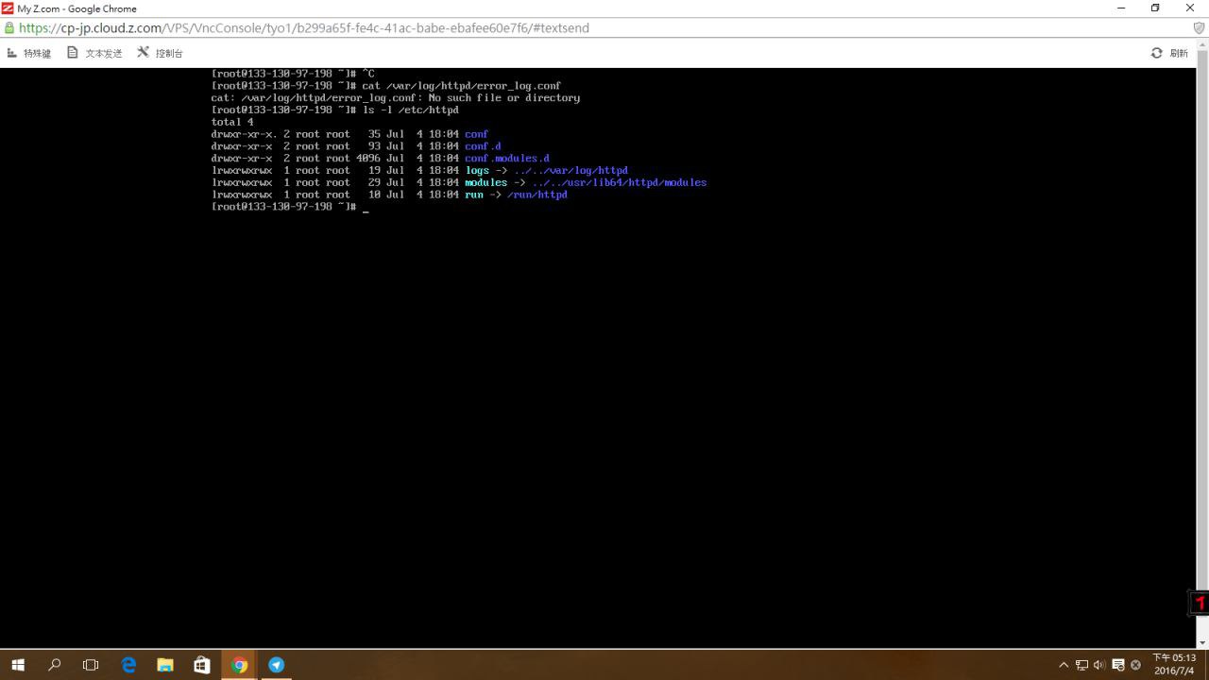This screenshot has height=680, width=1209.
Task: Click the 'conf.d' directory name
Action: [x=483, y=146]
